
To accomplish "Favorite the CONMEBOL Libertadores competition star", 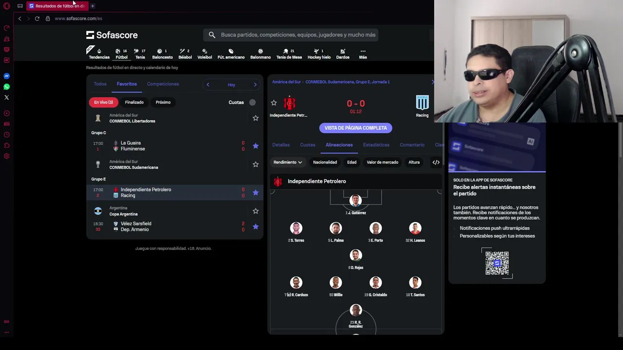I will (256, 118).
